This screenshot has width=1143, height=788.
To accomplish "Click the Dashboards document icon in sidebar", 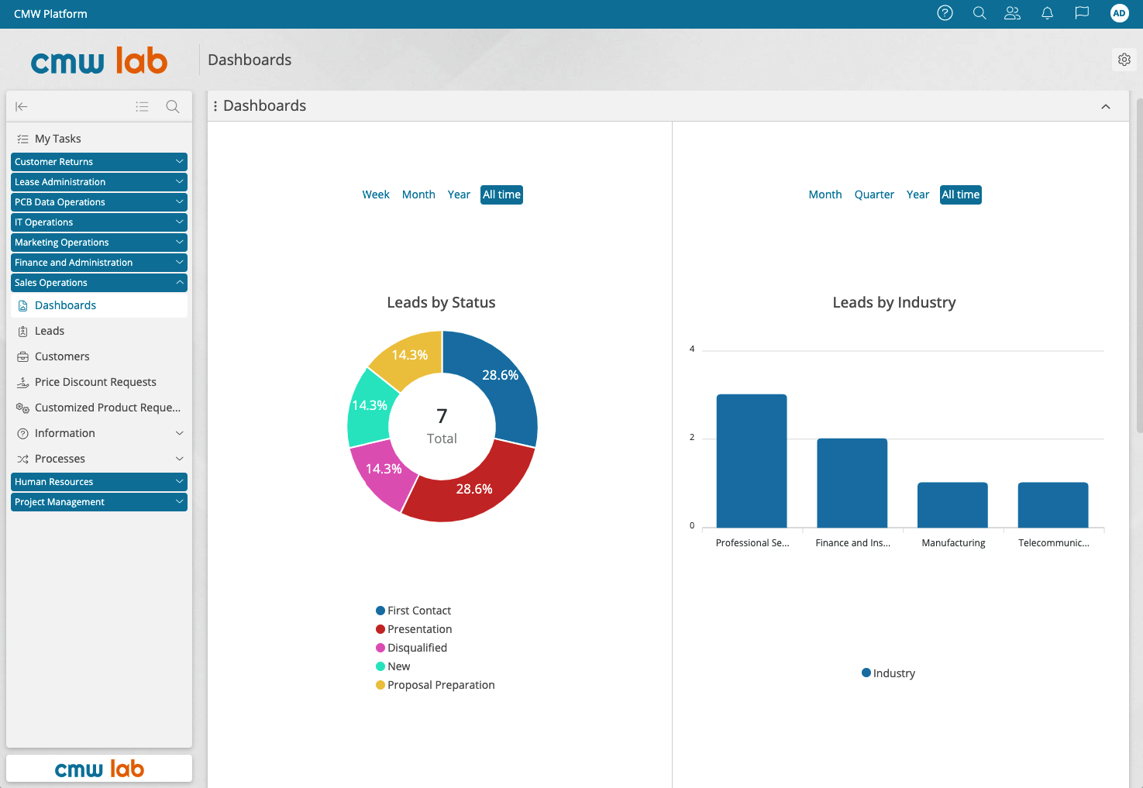I will pyautogui.click(x=22, y=306).
